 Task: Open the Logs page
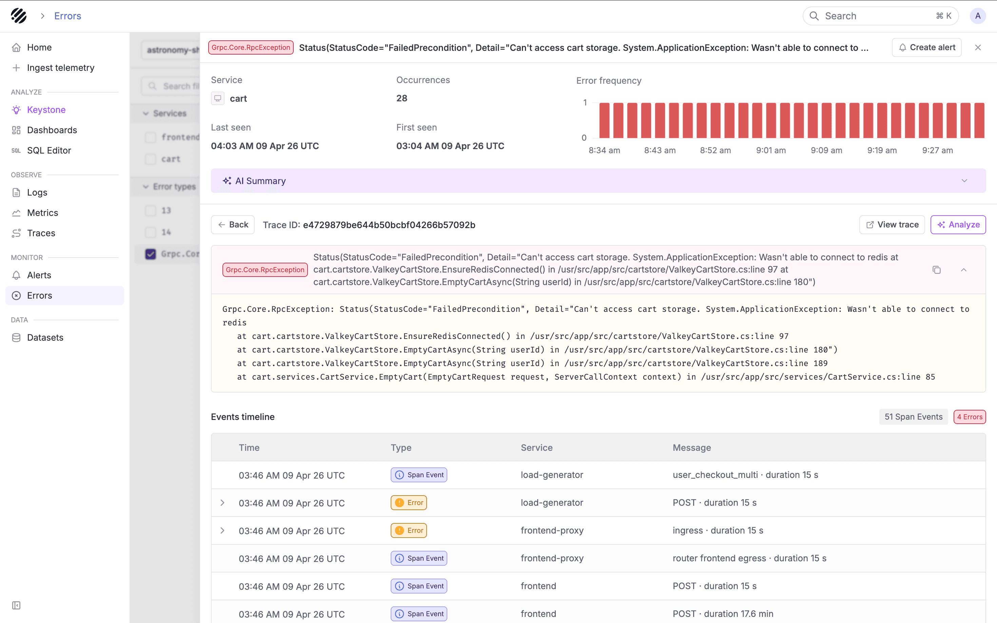point(65,193)
